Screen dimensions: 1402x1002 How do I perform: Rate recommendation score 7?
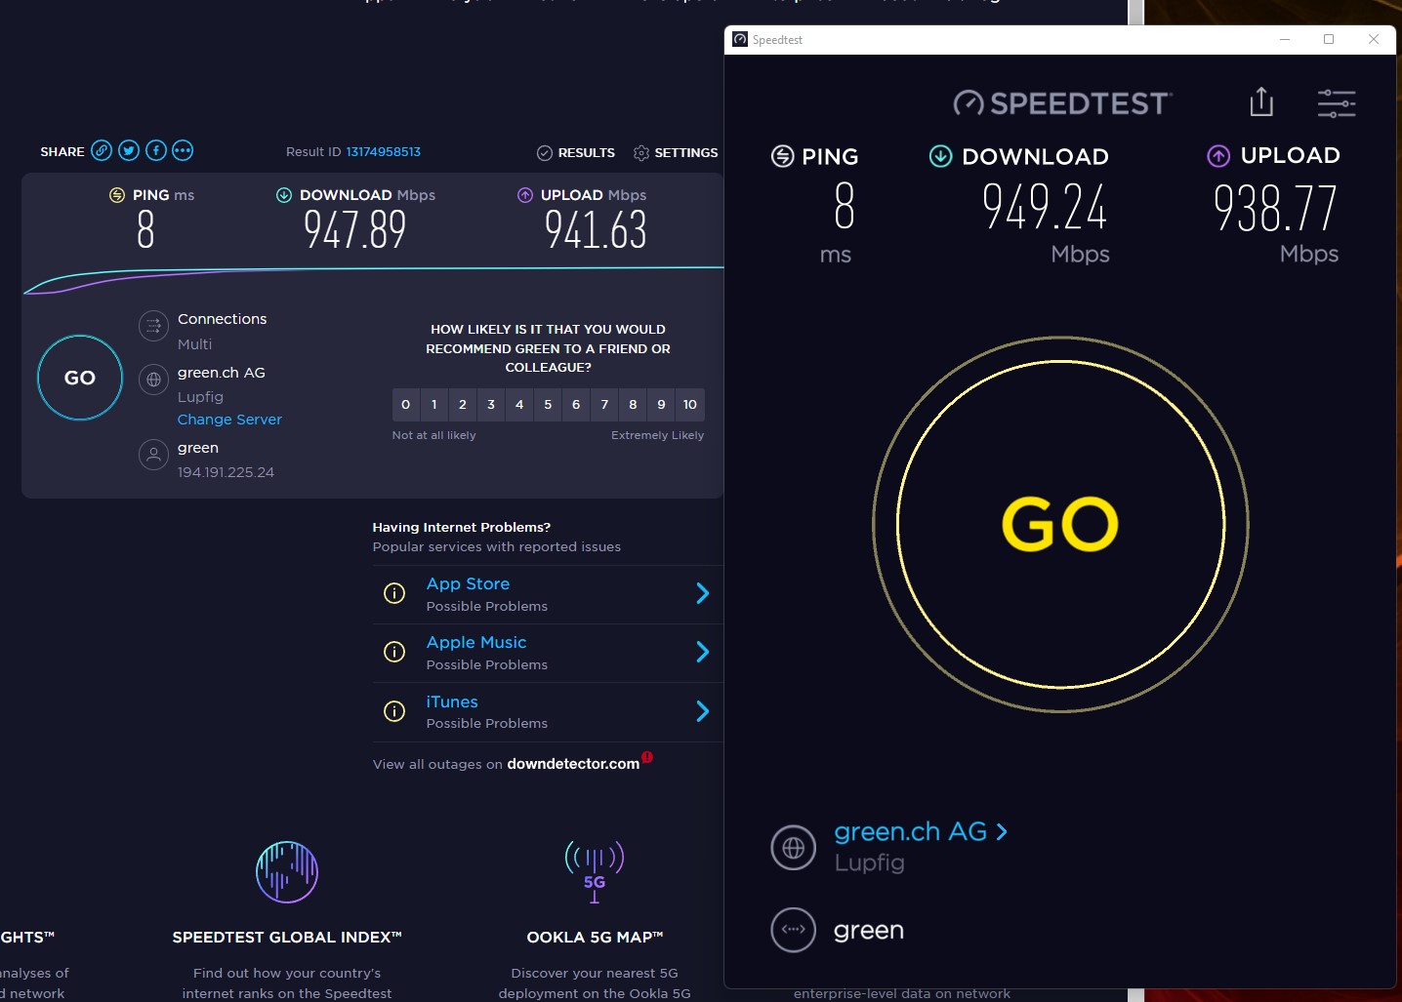(x=604, y=405)
